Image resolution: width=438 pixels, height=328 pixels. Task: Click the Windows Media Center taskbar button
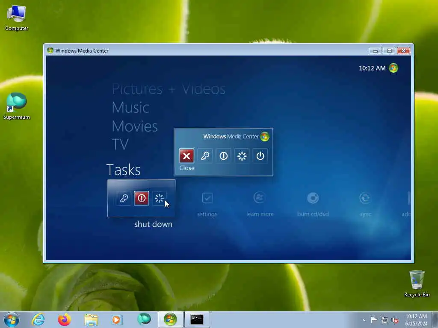pos(170,319)
